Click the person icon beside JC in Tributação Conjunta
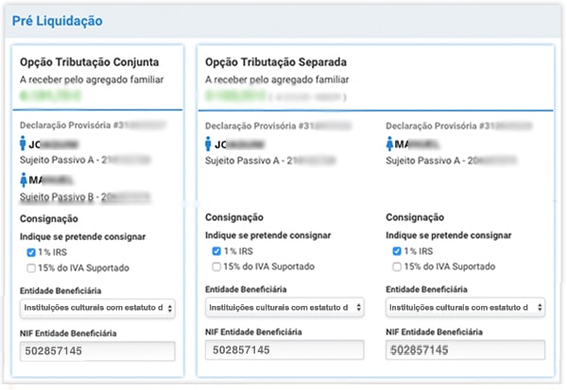 pos(24,145)
